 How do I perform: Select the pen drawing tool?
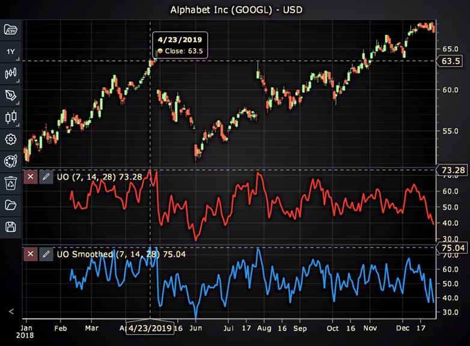pos(11,96)
